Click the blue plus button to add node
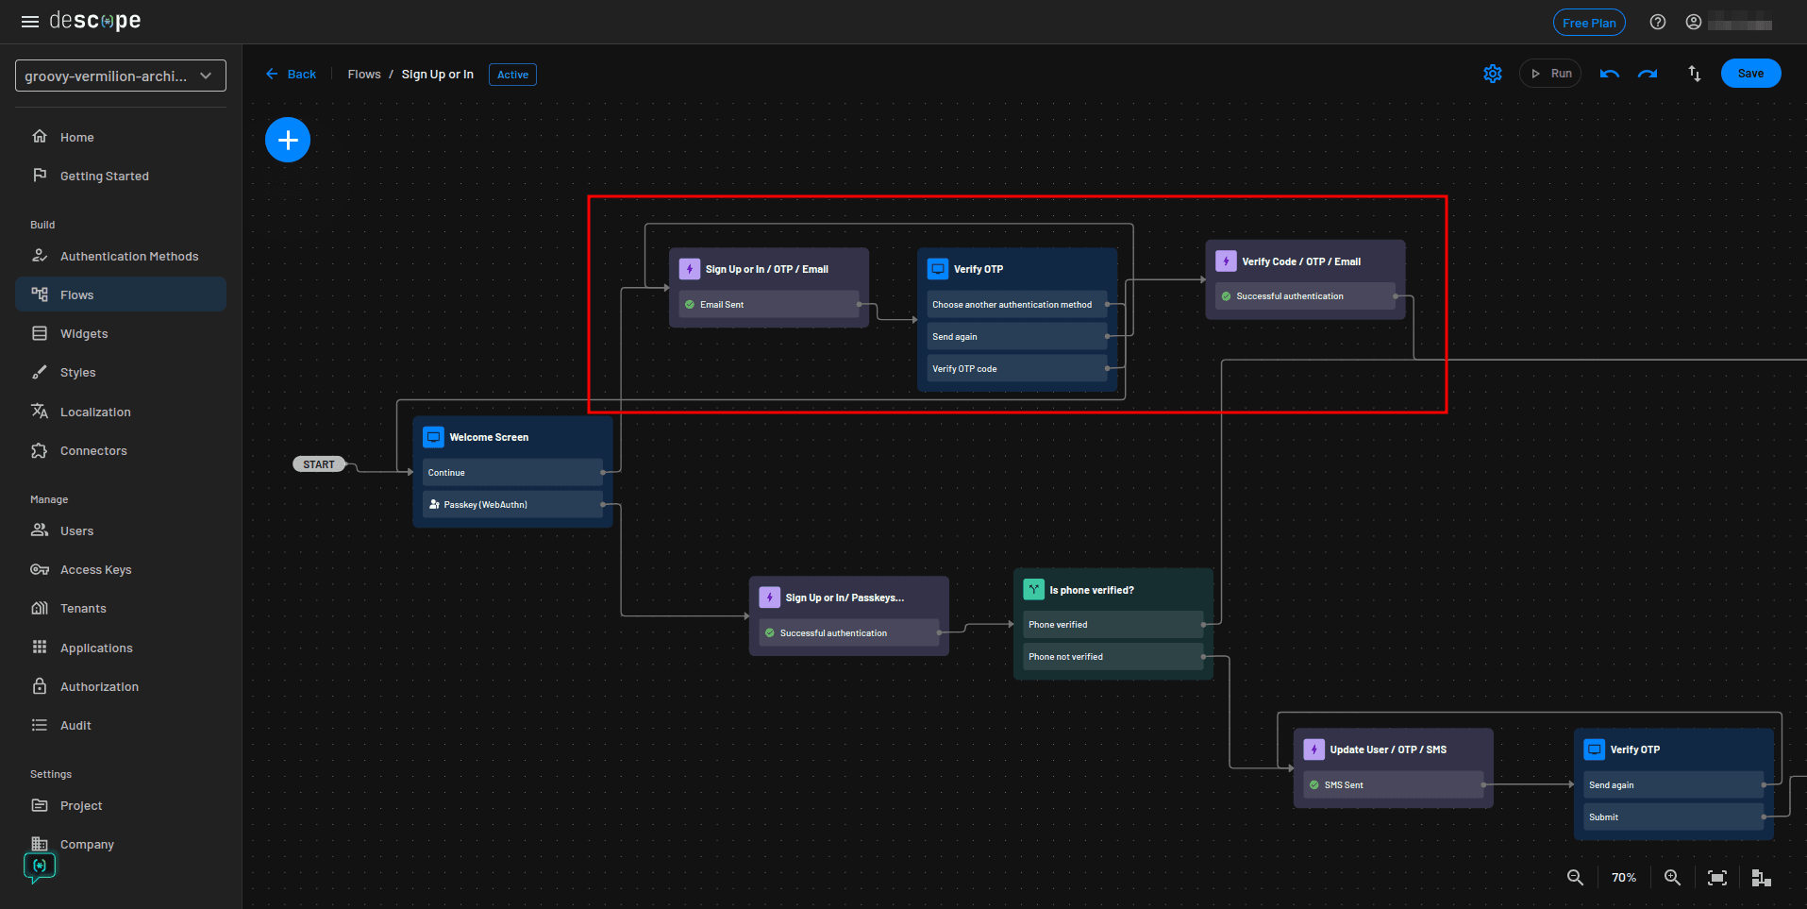Image resolution: width=1807 pixels, height=909 pixels. (x=288, y=139)
